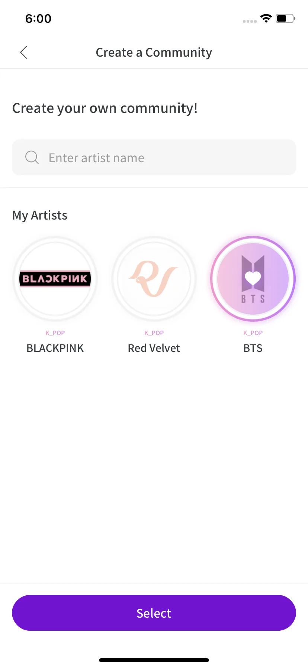Tap the 6:00 clock in status bar
Image resolution: width=308 pixels, height=668 pixels.
coord(38,19)
